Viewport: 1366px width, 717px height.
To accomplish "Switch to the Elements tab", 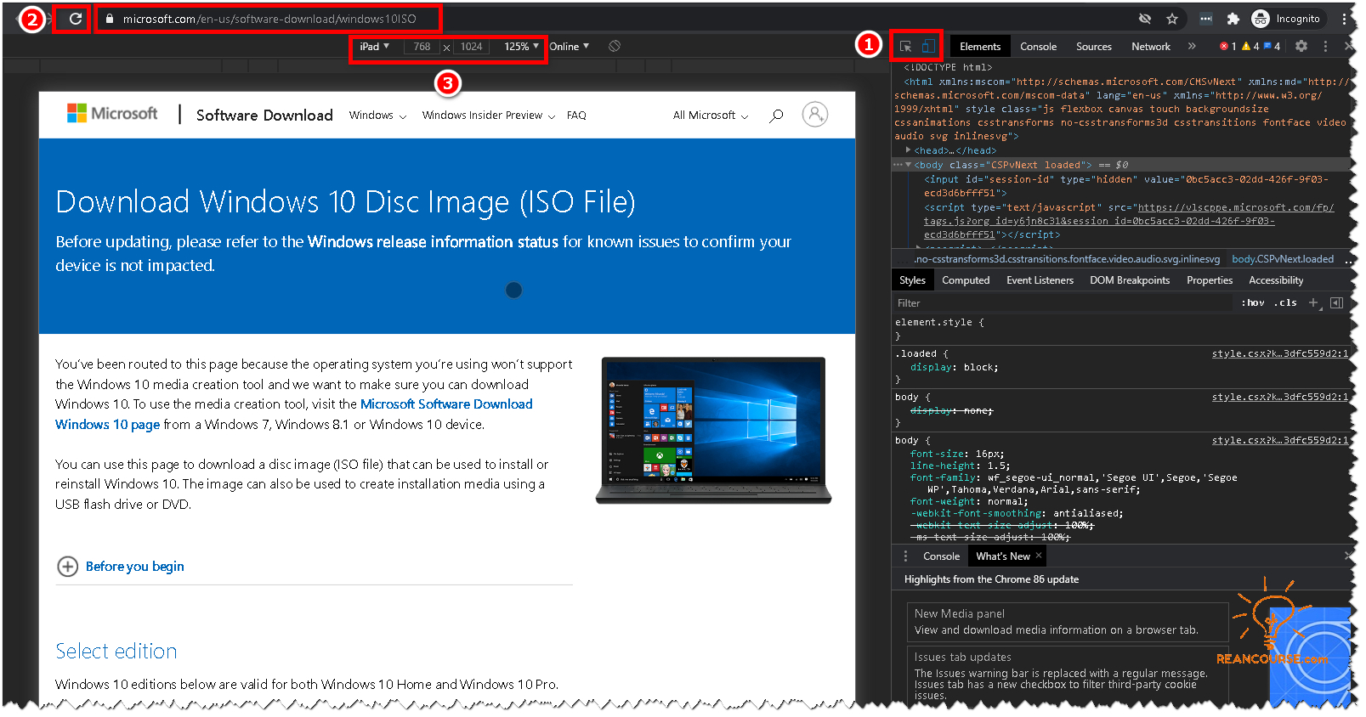I will 979,47.
